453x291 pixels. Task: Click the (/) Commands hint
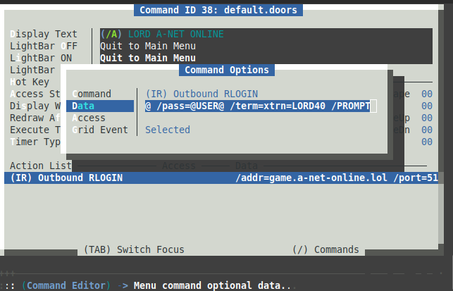(x=325, y=249)
